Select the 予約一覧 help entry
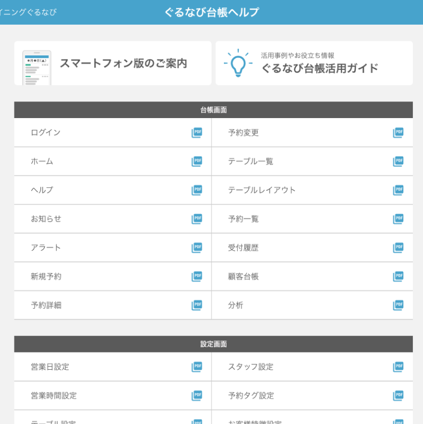Image resolution: width=423 pixels, height=424 pixels. tap(243, 219)
